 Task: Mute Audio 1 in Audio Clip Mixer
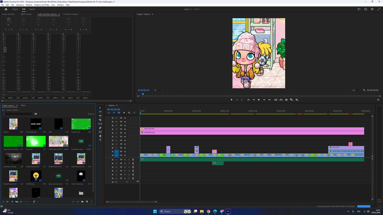(x=6, y=29)
